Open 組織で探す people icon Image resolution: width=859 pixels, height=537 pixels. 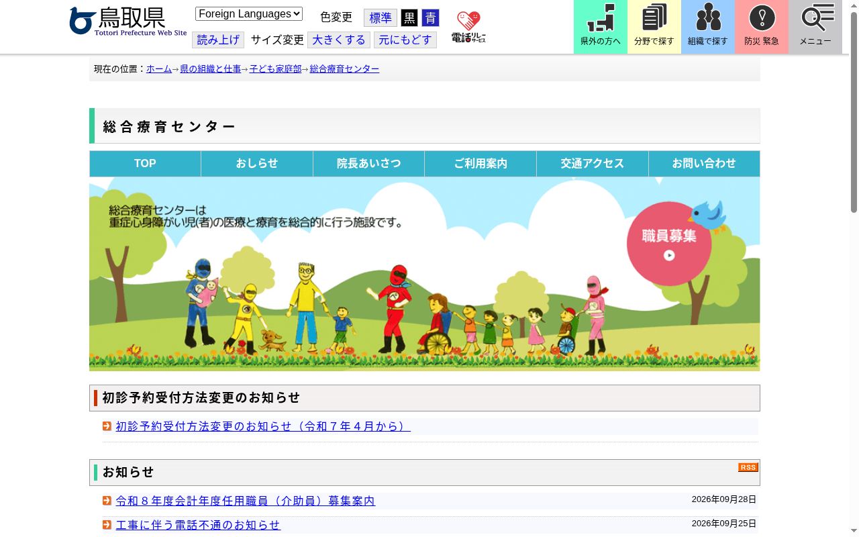click(708, 27)
